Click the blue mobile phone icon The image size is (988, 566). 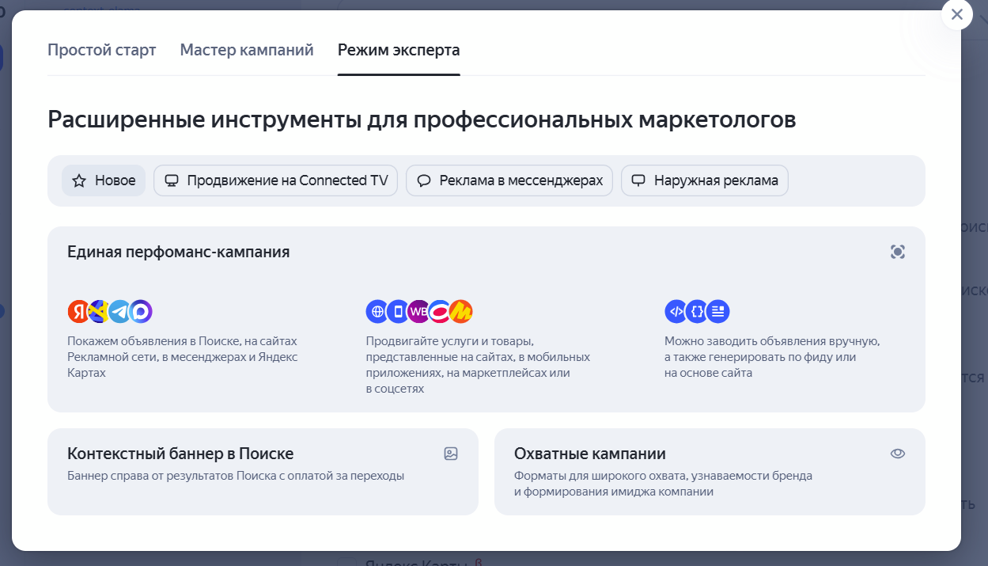[399, 311]
